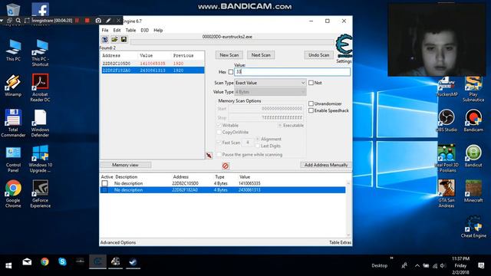Viewport: 491px width, 276px height.
Task: Activate checkbox for address 22D82C105D0 entry
Action: tap(105, 183)
